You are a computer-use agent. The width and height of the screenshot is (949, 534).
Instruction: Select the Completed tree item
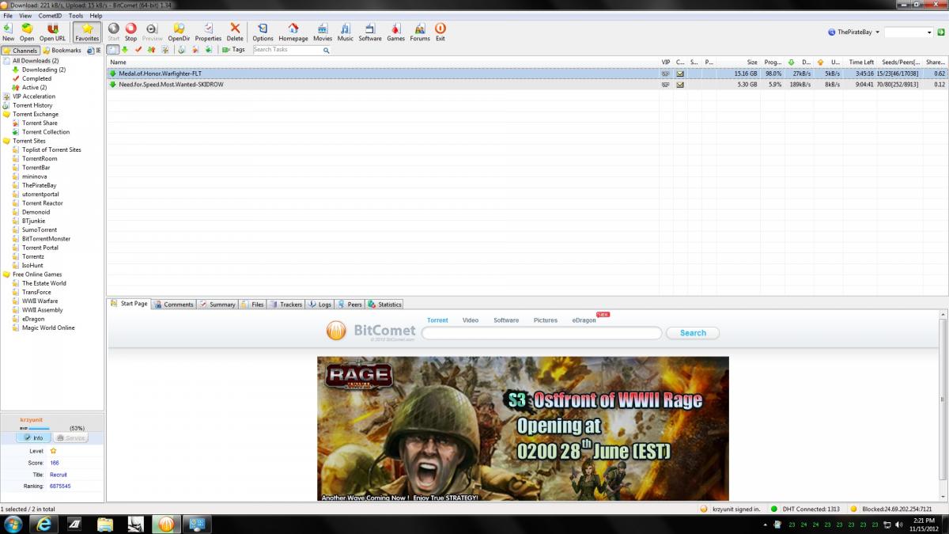tap(32, 78)
